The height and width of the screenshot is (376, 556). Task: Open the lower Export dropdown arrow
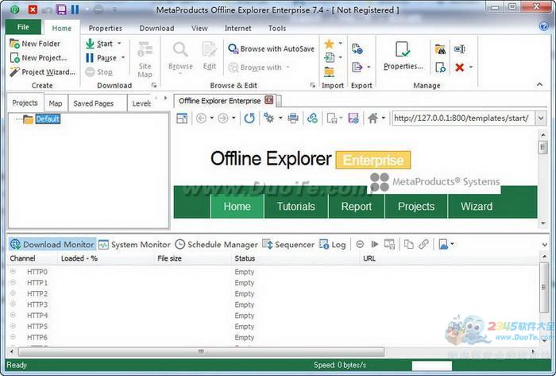point(369,67)
